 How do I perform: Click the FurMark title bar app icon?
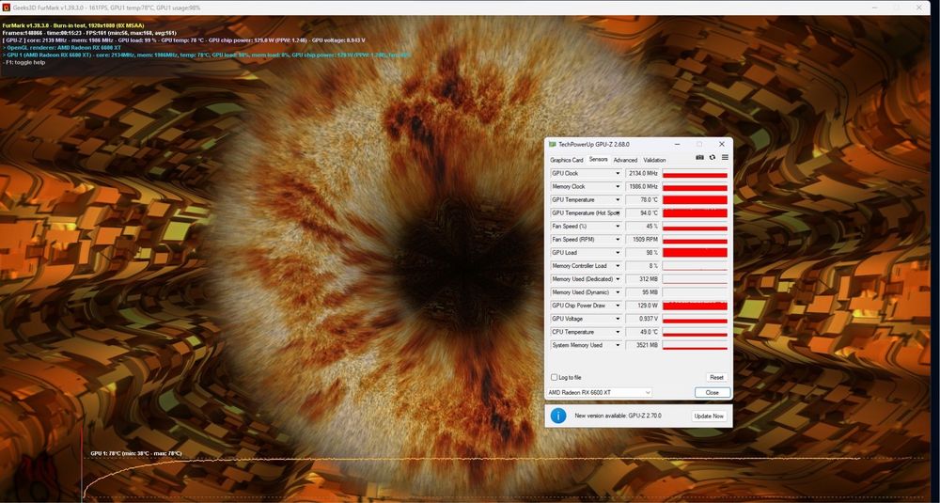tap(6, 8)
